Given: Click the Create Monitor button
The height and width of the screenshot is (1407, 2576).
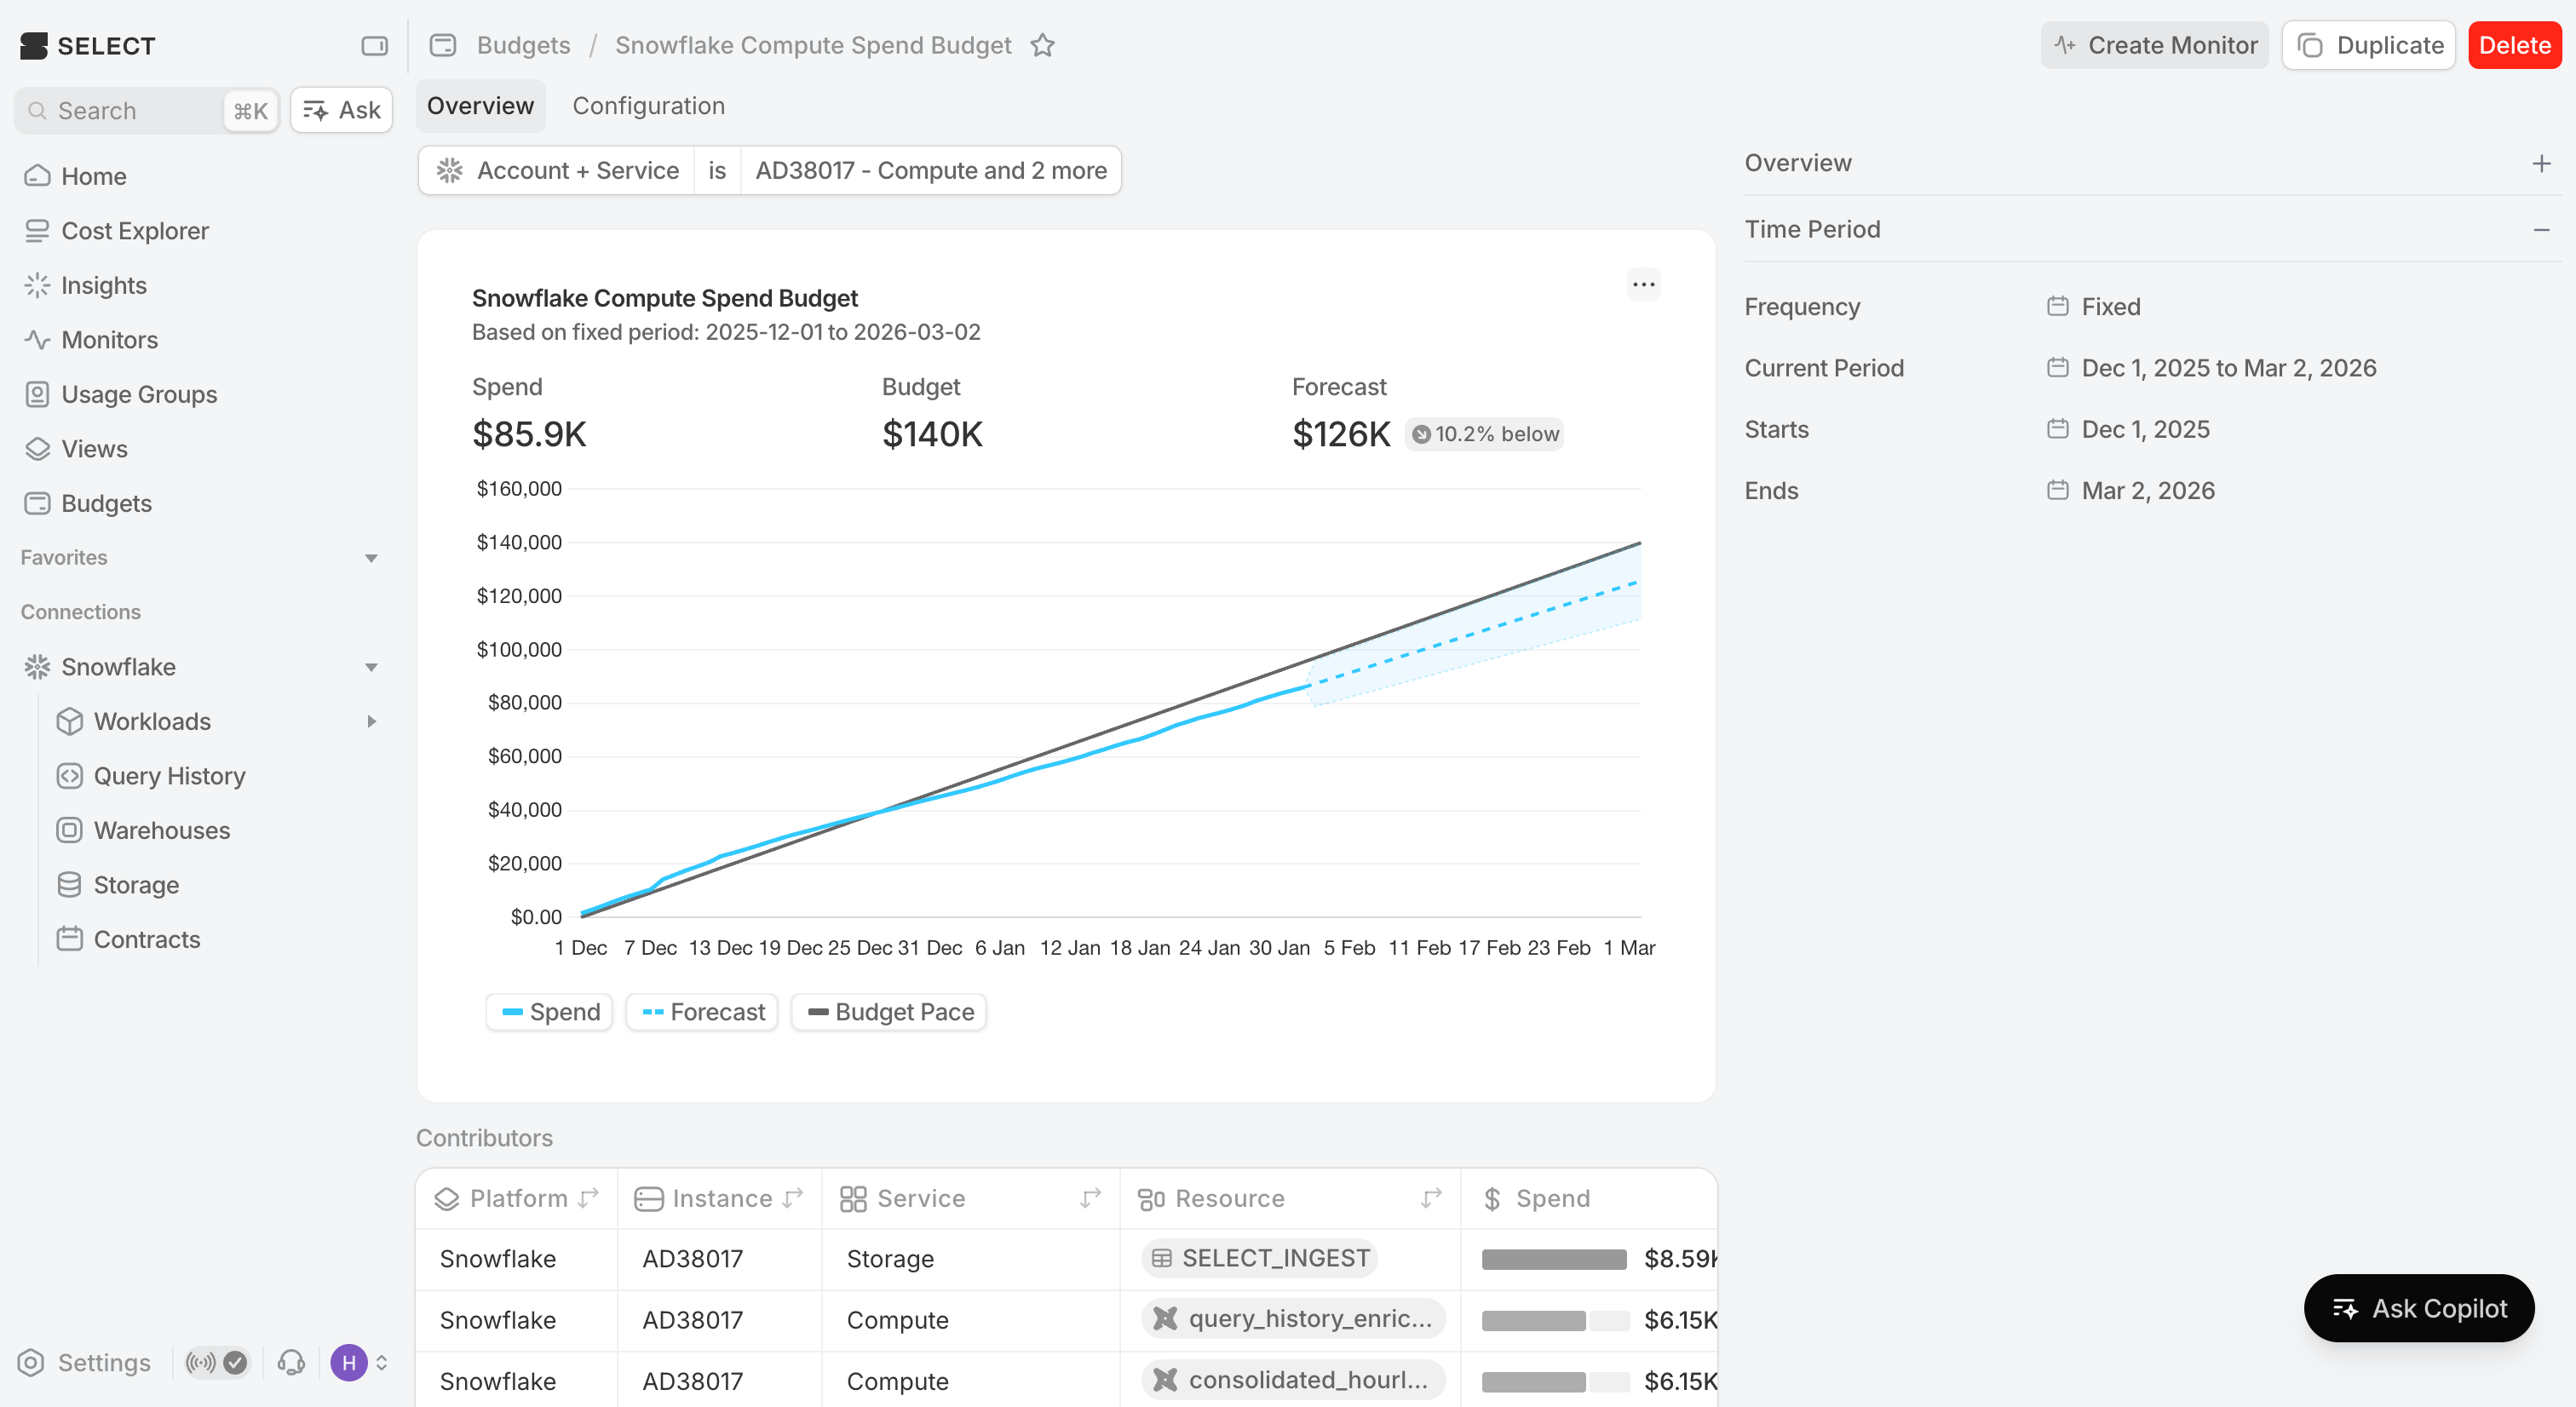Looking at the screenshot, I should tap(2154, 45).
